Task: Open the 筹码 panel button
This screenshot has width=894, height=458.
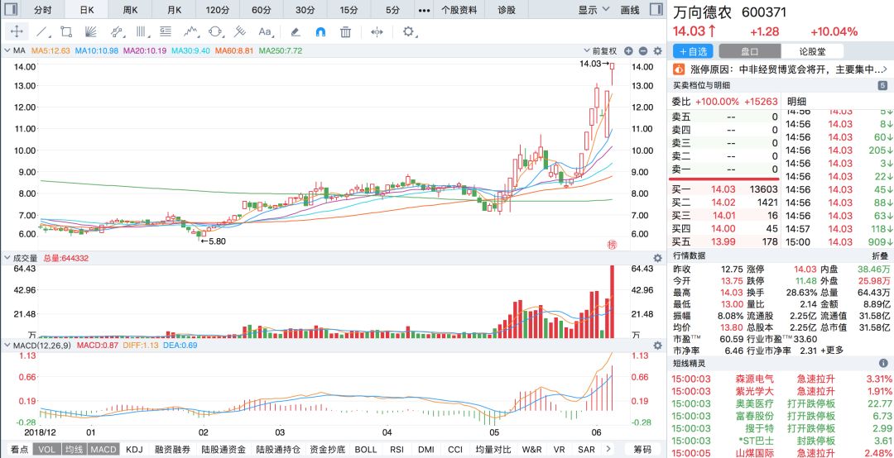Action: (x=642, y=450)
